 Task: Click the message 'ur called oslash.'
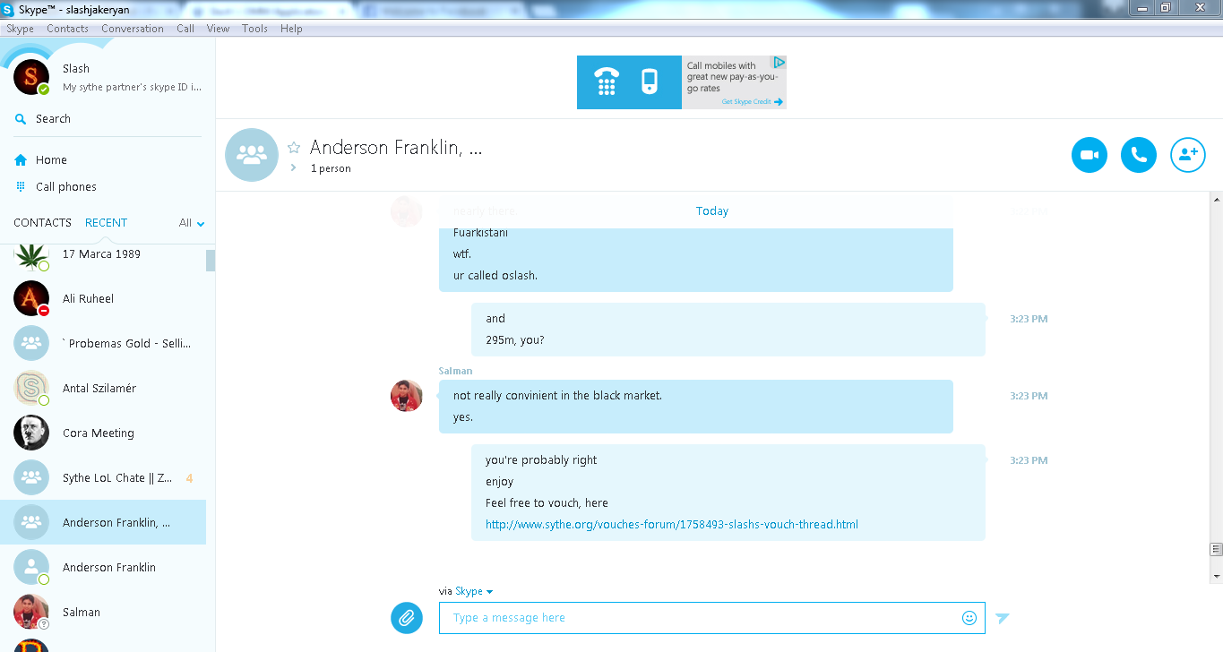tap(495, 276)
